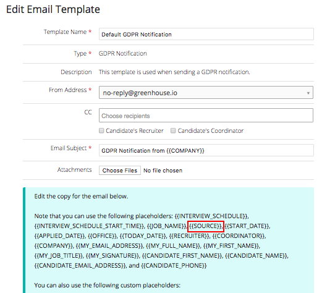The width and height of the screenshot is (322, 293).
Task: Focus the CC Choose recipients field
Action: pyautogui.click(x=206, y=116)
